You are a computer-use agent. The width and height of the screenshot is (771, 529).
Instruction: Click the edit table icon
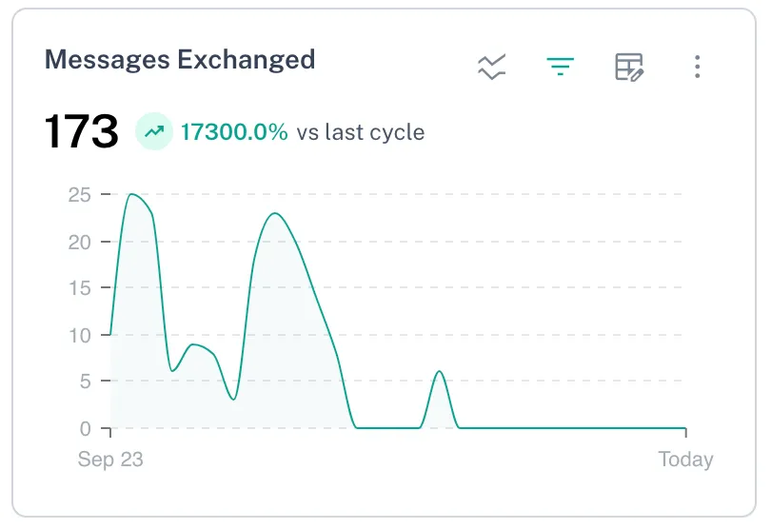pyautogui.click(x=629, y=67)
